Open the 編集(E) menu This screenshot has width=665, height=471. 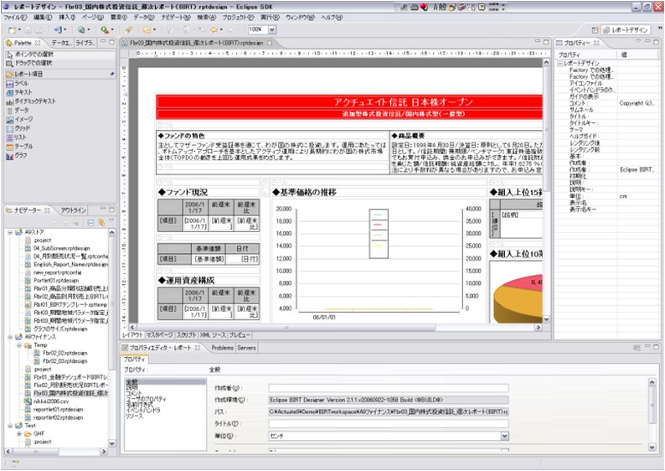click(x=43, y=18)
